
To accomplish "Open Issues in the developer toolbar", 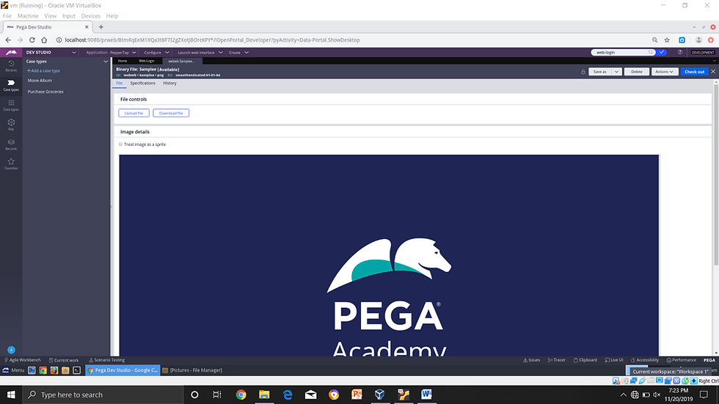I will [531, 360].
